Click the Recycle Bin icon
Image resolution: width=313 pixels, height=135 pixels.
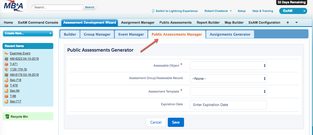(x=7, y=116)
